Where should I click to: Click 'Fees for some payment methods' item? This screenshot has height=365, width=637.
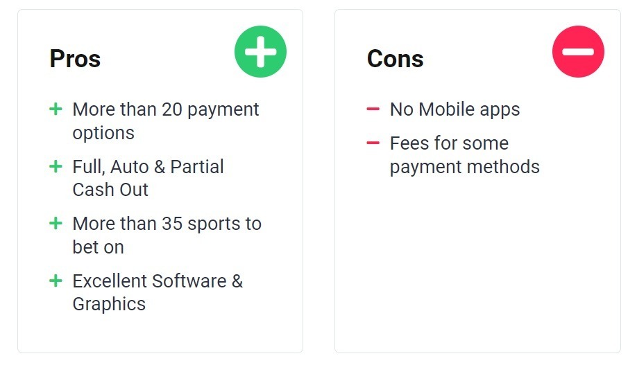pos(465,155)
